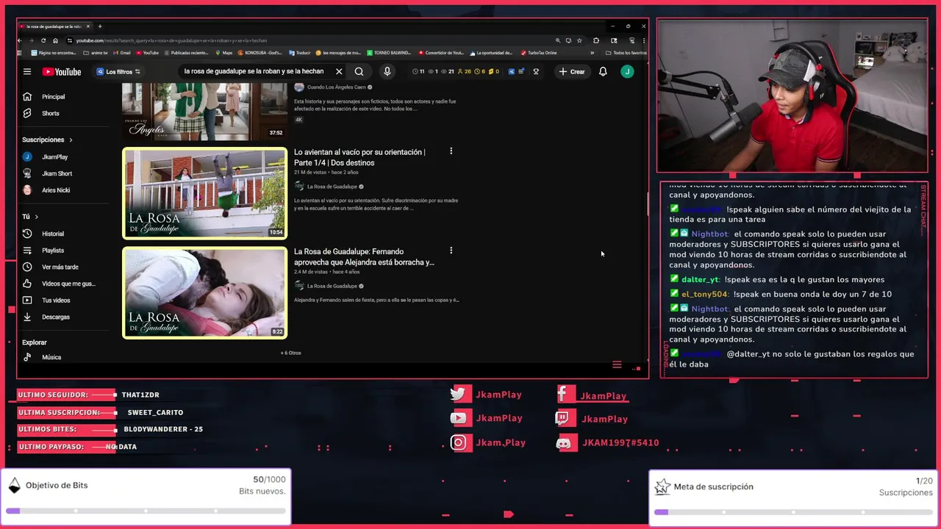This screenshot has height=529, width=941.
Task: Open Ver más tarde list
Action: 60,267
